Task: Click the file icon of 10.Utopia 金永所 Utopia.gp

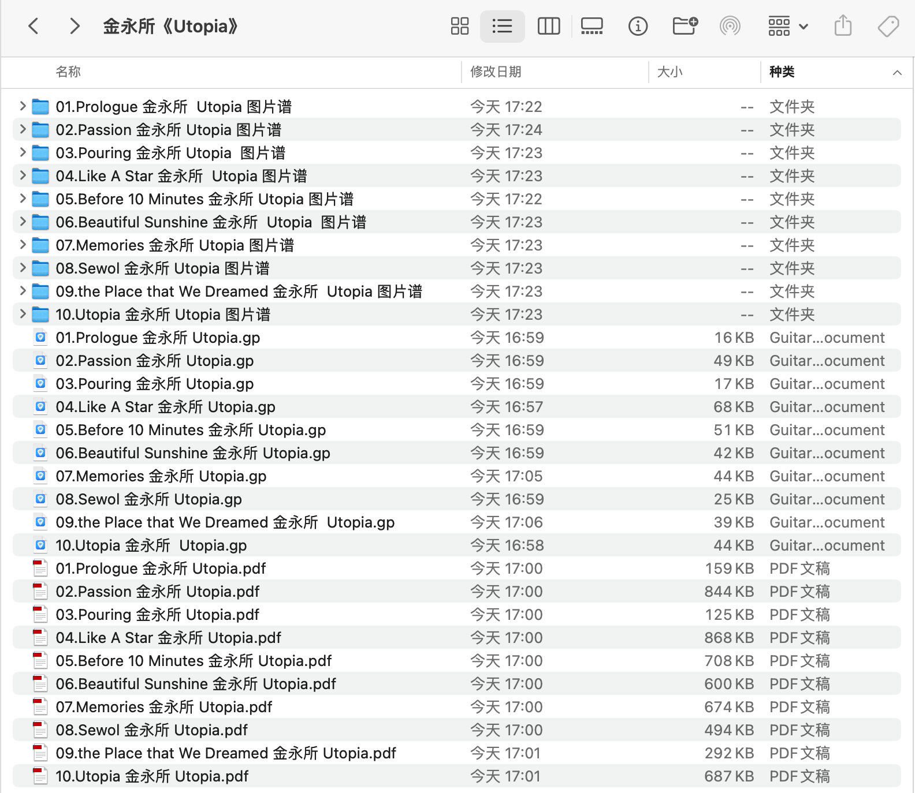Action: 40,545
